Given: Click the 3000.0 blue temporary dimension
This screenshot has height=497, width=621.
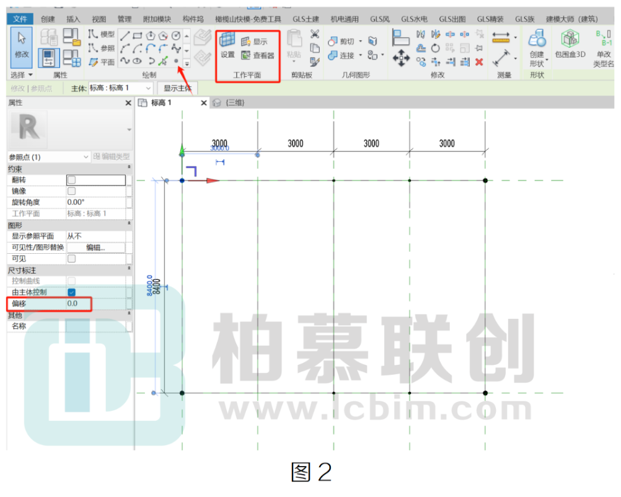Looking at the screenshot, I should pos(219,148).
